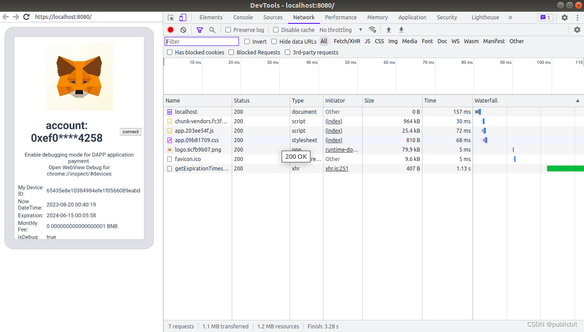The height and width of the screenshot is (332, 584).
Task: Open network conditions wifi icon
Action: (x=372, y=30)
